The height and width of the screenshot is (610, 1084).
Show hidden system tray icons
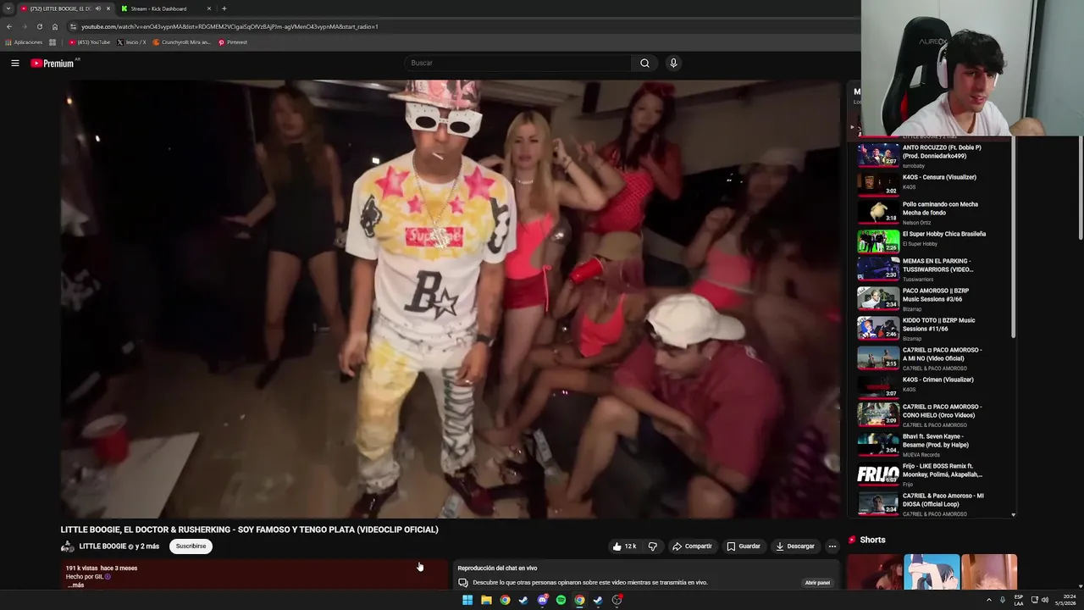tap(988, 600)
